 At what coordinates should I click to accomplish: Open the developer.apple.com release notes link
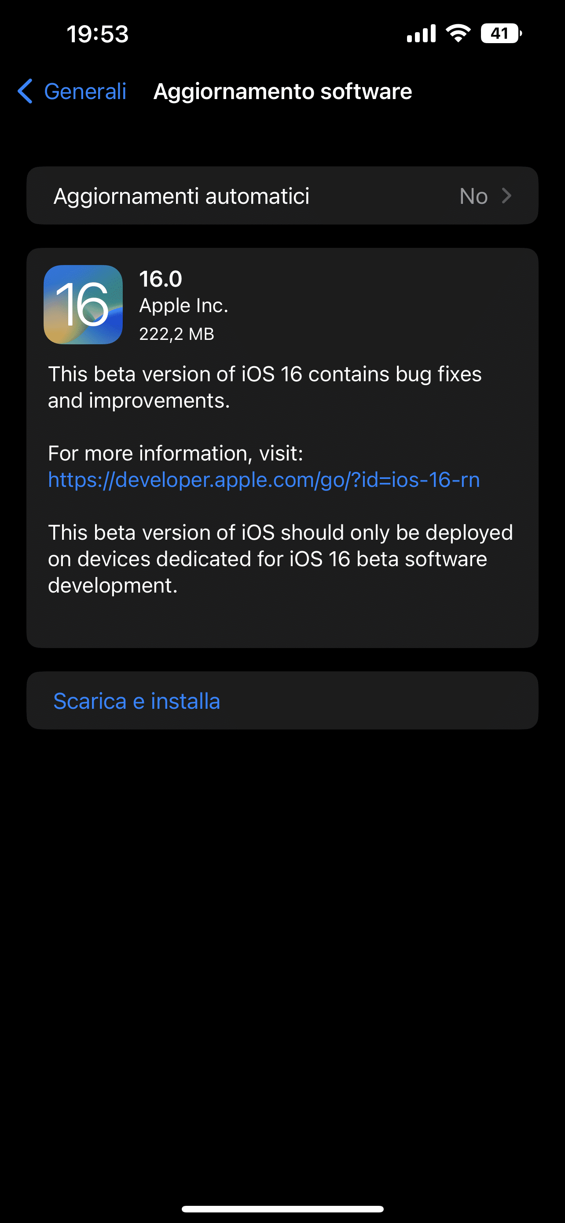pos(264,479)
